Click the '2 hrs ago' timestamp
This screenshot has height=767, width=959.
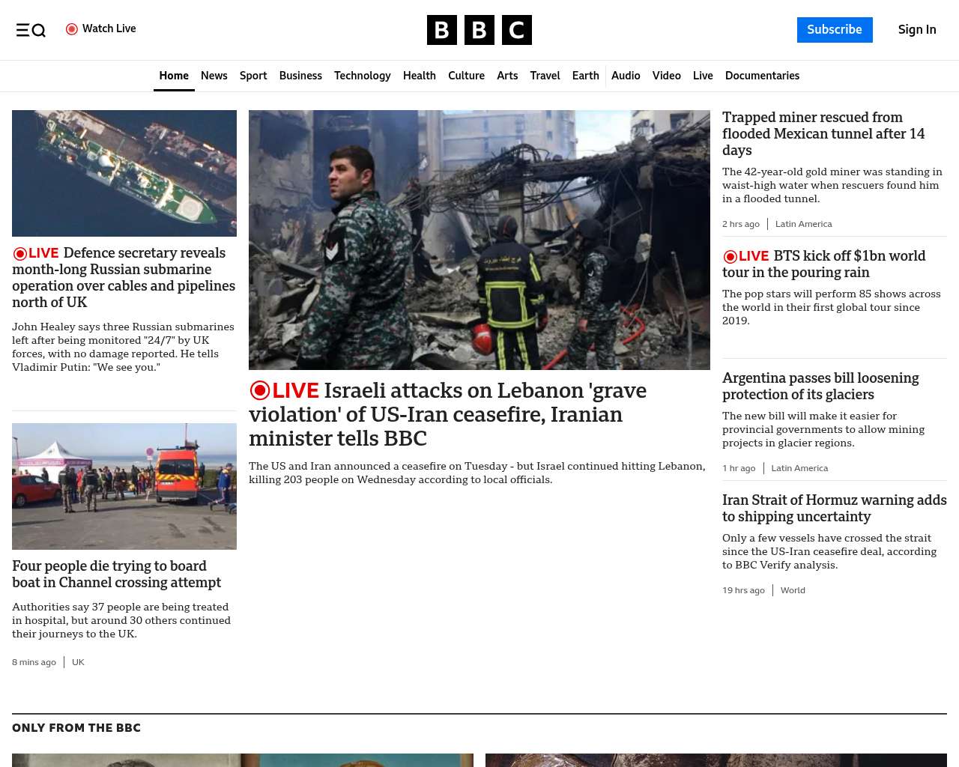[741, 224]
